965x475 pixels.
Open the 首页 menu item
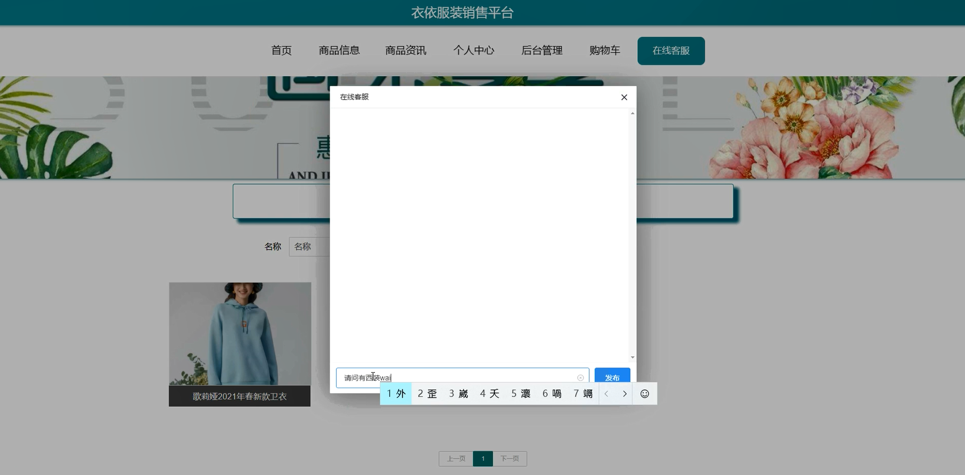pyautogui.click(x=281, y=51)
